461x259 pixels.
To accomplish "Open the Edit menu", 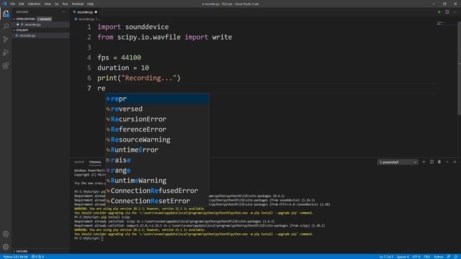I will click(x=21, y=4).
